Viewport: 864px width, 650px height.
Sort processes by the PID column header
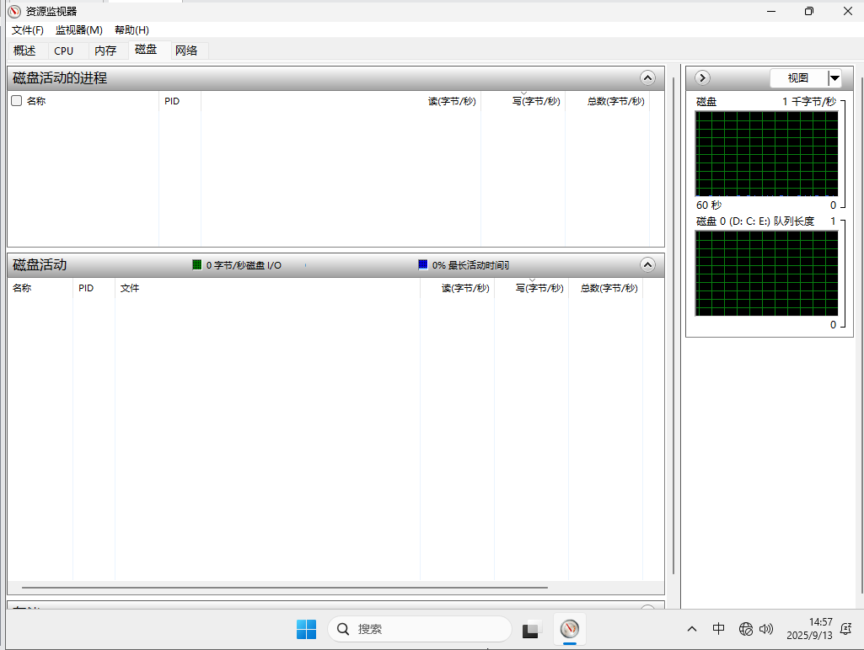click(x=172, y=101)
